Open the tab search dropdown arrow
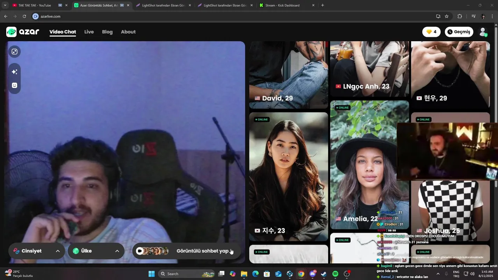 point(5,5)
